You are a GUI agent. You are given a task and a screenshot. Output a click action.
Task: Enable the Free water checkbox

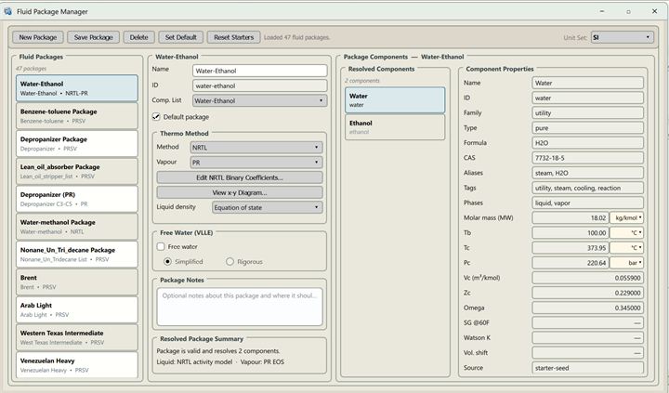pos(161,246)
